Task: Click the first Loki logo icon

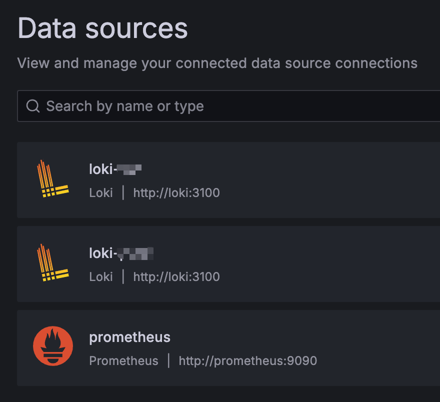Action: pyautogui.click(x=52, y=179)
